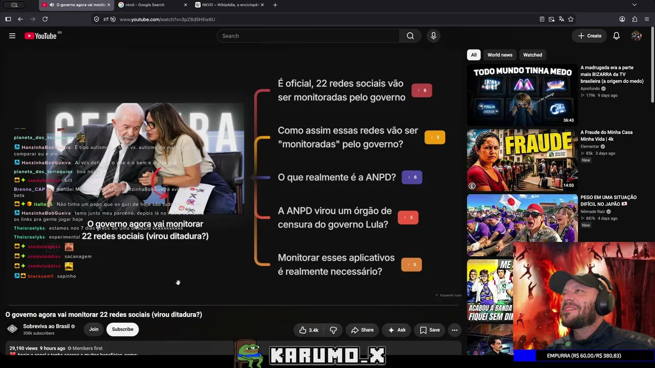This screenshot has height=368, width=655.
Task: Start voice search with the microphone icon
Action: click(x=433, y=36)
